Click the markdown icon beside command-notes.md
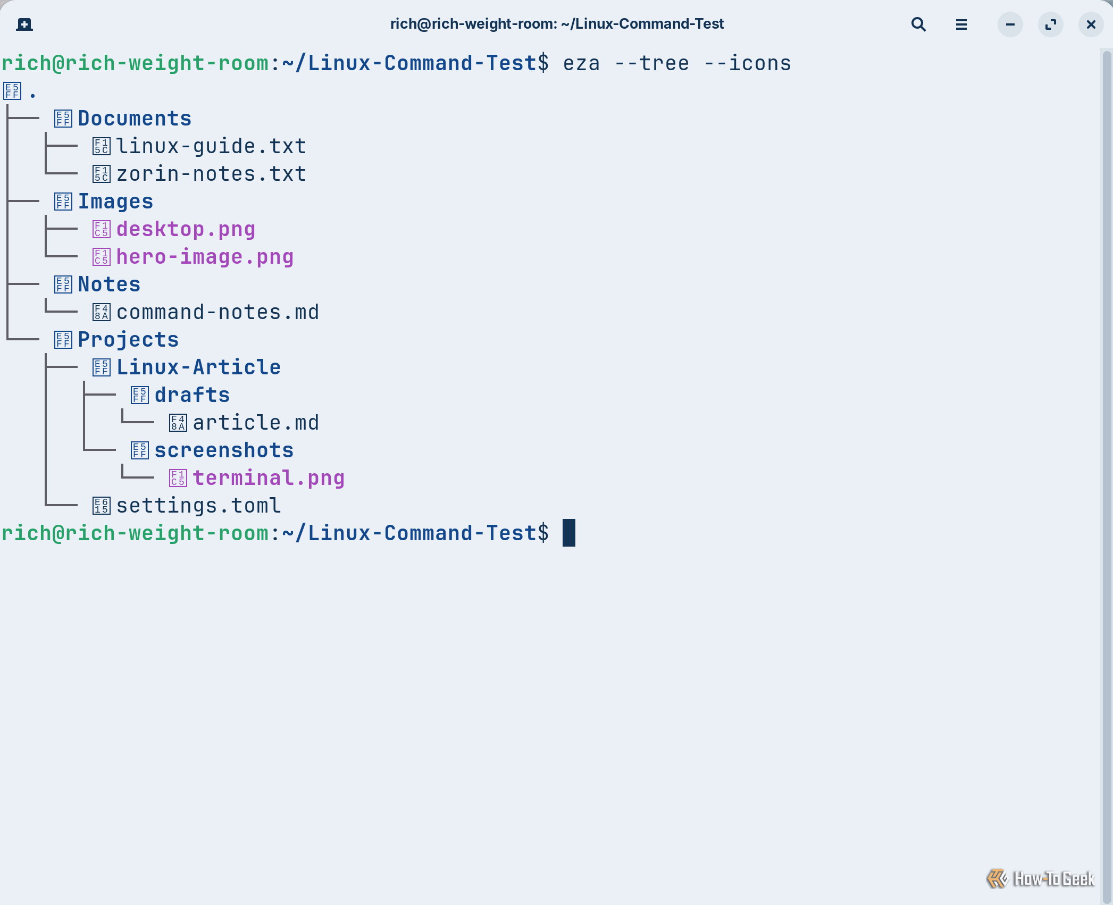This screenshot has height=905, width=1113. pyautogui.click(x=102, y=312)
